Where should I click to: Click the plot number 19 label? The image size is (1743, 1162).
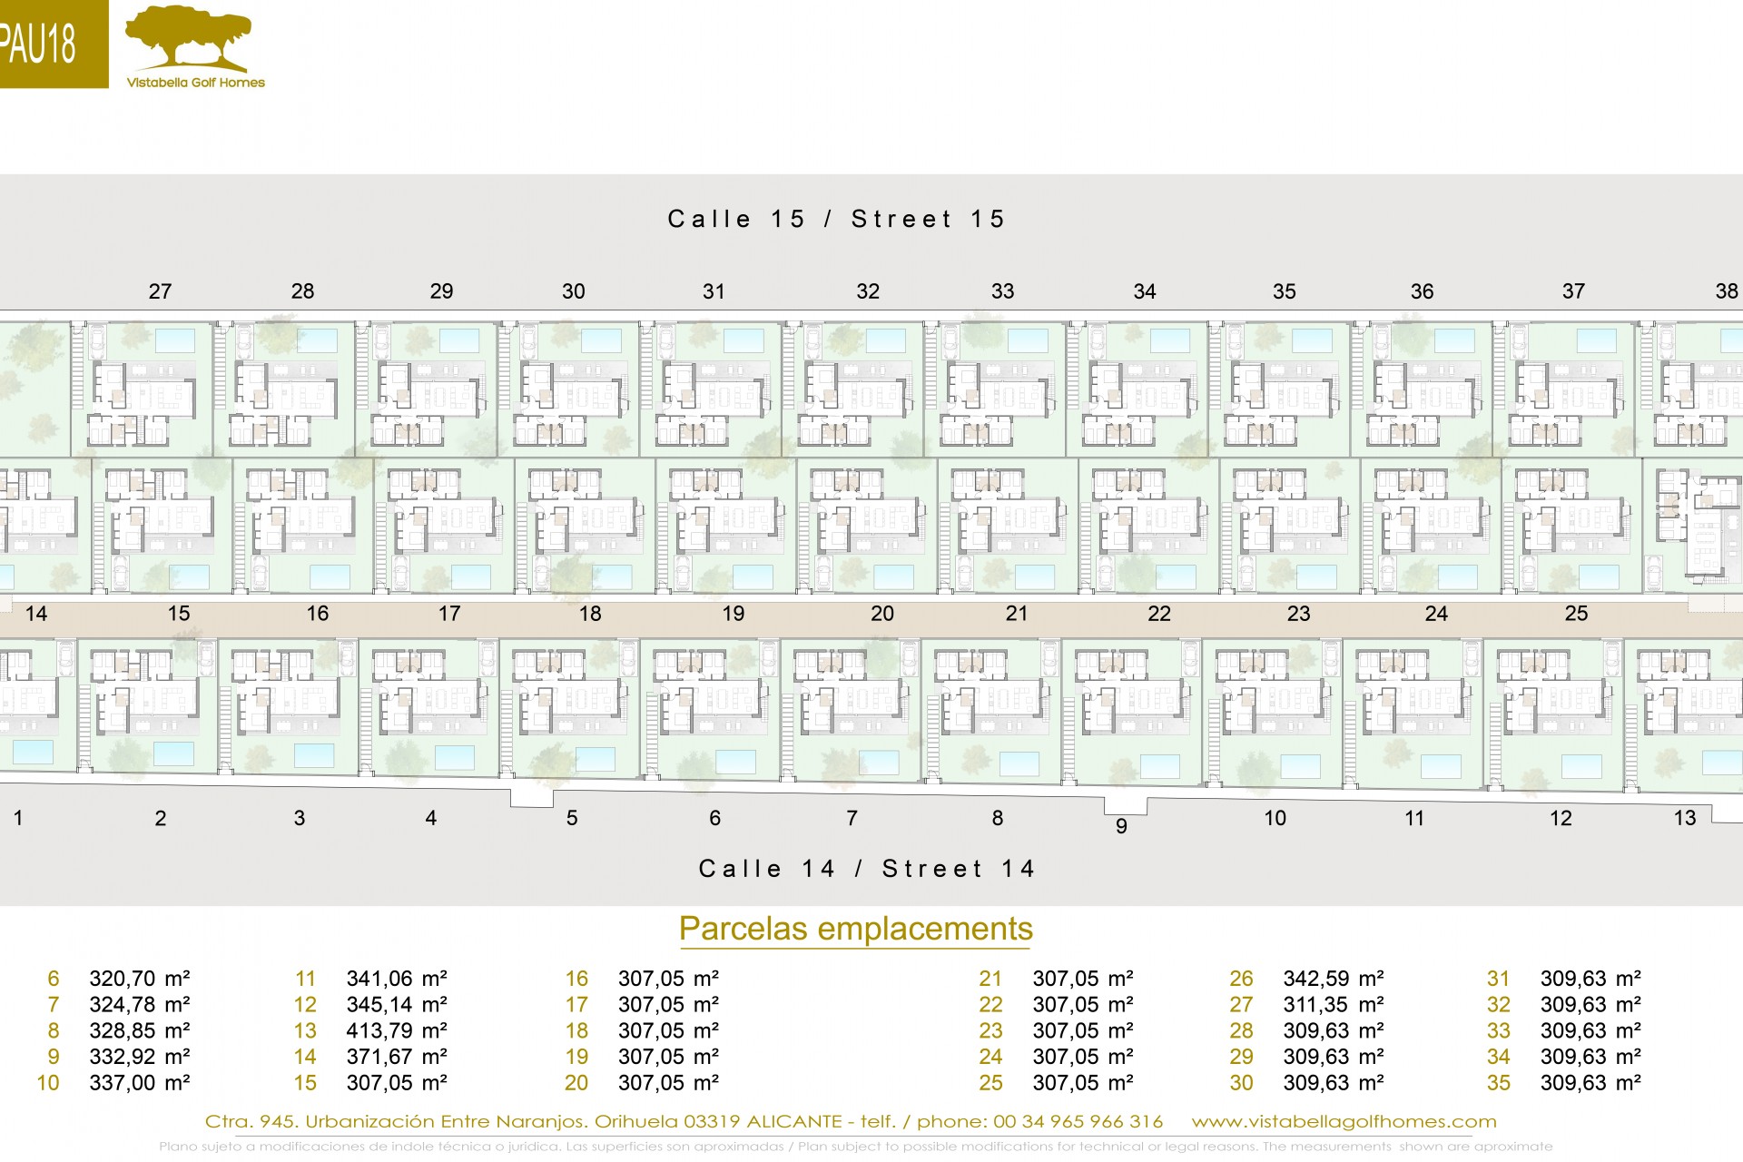[734, 614]
